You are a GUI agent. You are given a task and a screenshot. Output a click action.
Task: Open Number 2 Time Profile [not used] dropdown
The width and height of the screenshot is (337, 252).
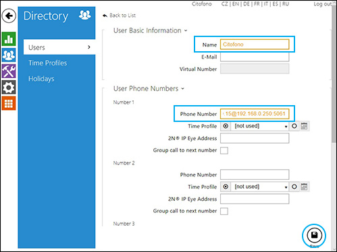click(260, 187)
